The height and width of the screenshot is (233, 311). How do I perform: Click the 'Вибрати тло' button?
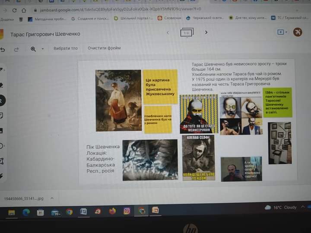pos(66,48)
